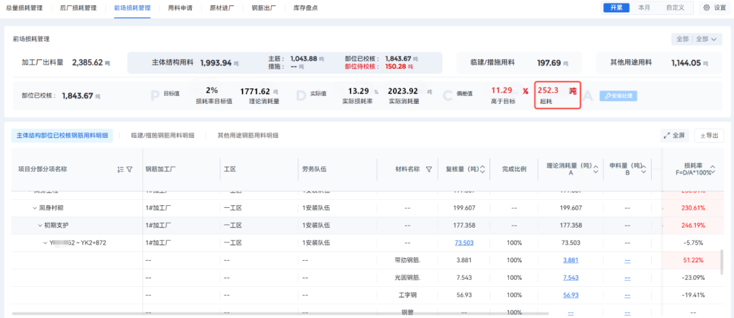Click the 全屏 button label

679,135
